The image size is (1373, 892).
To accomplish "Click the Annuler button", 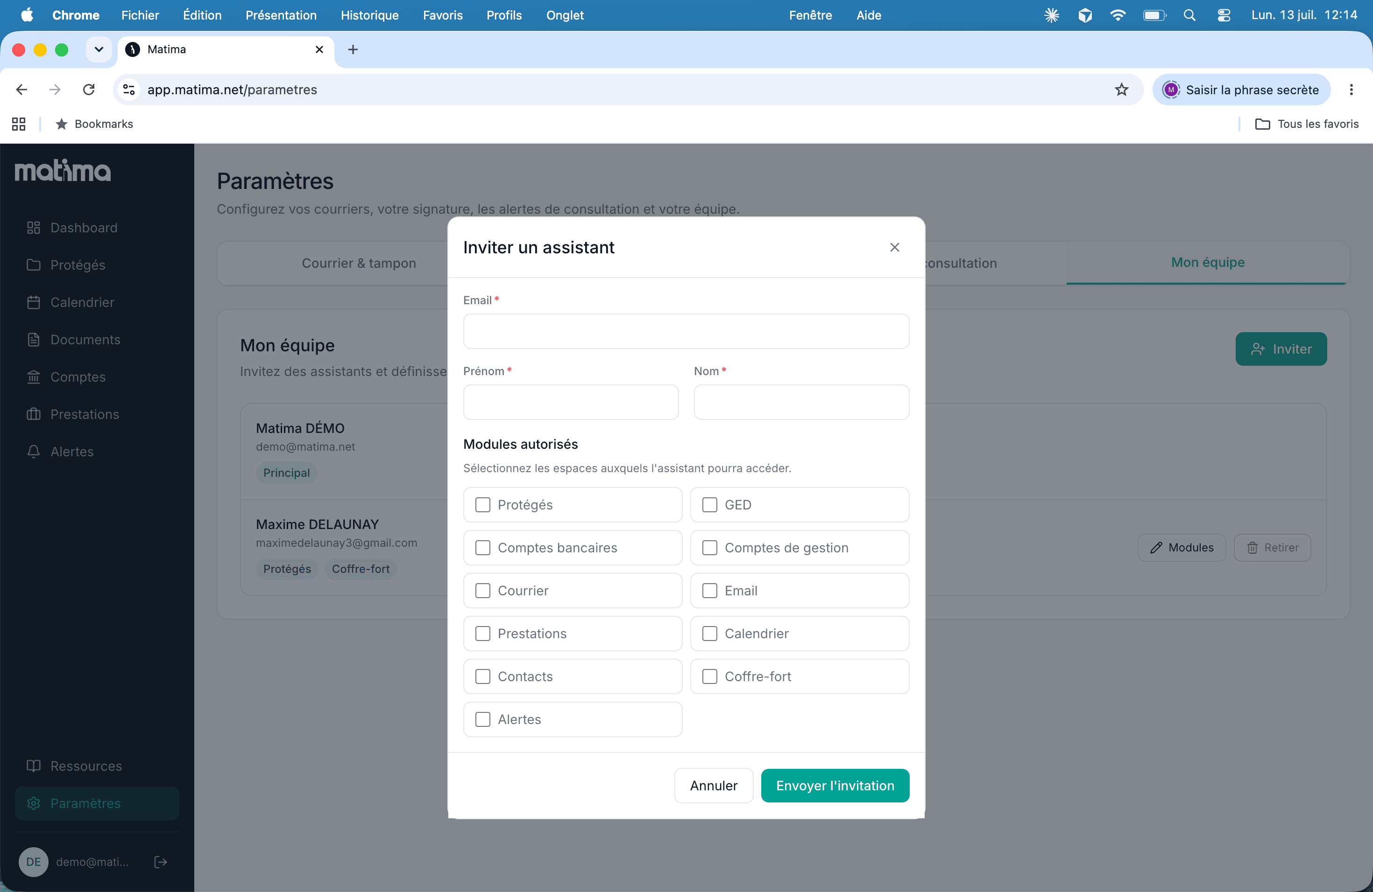I will coord(714,785).
